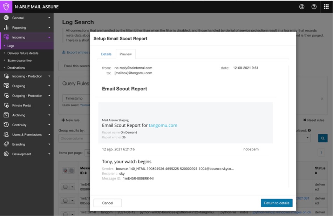Click the Outgoing - Protection shield icon

pyautogui.click(x=6, y=96)
